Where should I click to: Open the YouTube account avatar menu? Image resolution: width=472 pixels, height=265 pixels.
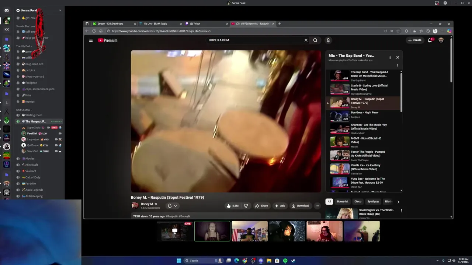(x=441, y=40)
